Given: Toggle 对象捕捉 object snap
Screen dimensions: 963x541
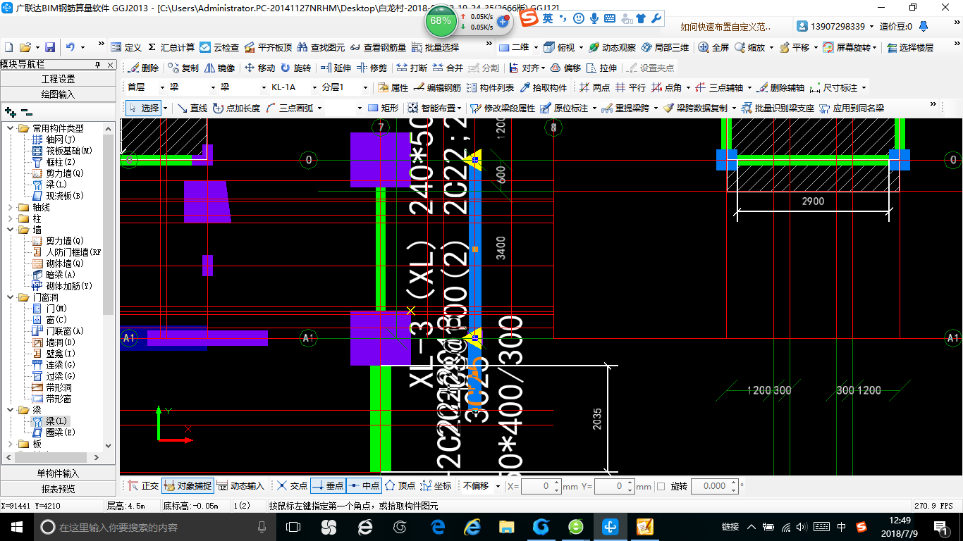Looking at the screenshot, I should tap(188, 485).
